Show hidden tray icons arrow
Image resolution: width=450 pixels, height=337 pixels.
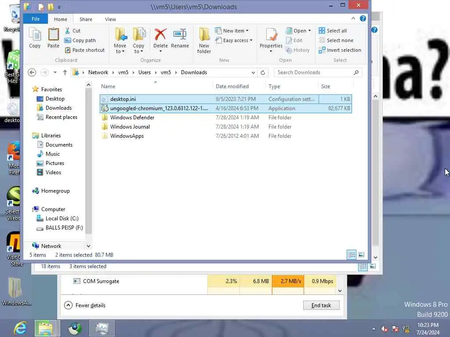[x=374, y=329]
